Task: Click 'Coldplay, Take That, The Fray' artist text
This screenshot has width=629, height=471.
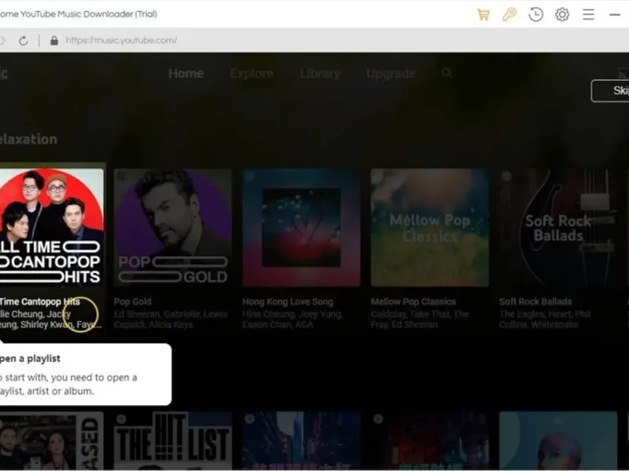Action: click(x=420, y=319)
